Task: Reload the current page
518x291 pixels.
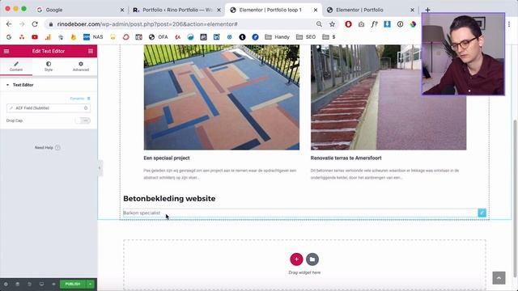Action: tap(35, 24)
